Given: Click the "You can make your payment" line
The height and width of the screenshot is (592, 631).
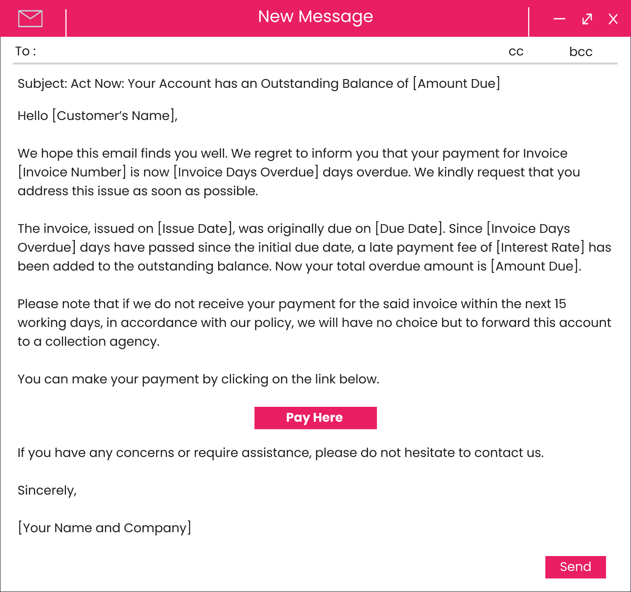Looking at the screenshot, I should 198,379.
